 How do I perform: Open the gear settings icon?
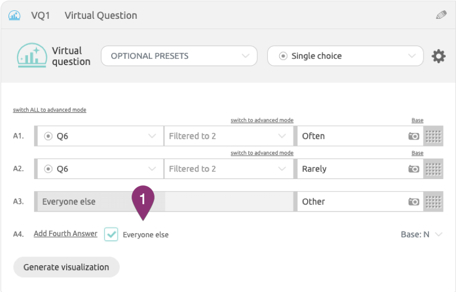tap(438, 56)
